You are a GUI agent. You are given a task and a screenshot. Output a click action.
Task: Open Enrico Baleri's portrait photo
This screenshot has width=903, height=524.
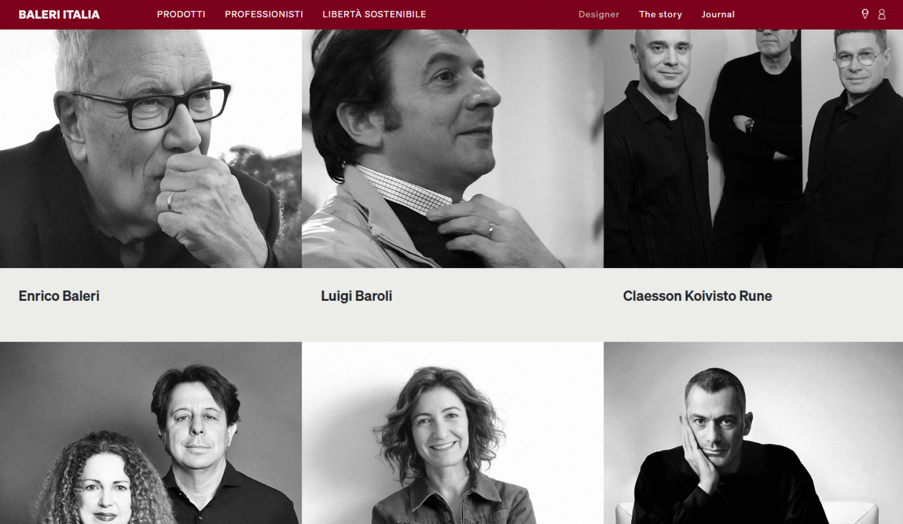click(x=151, y=148)
